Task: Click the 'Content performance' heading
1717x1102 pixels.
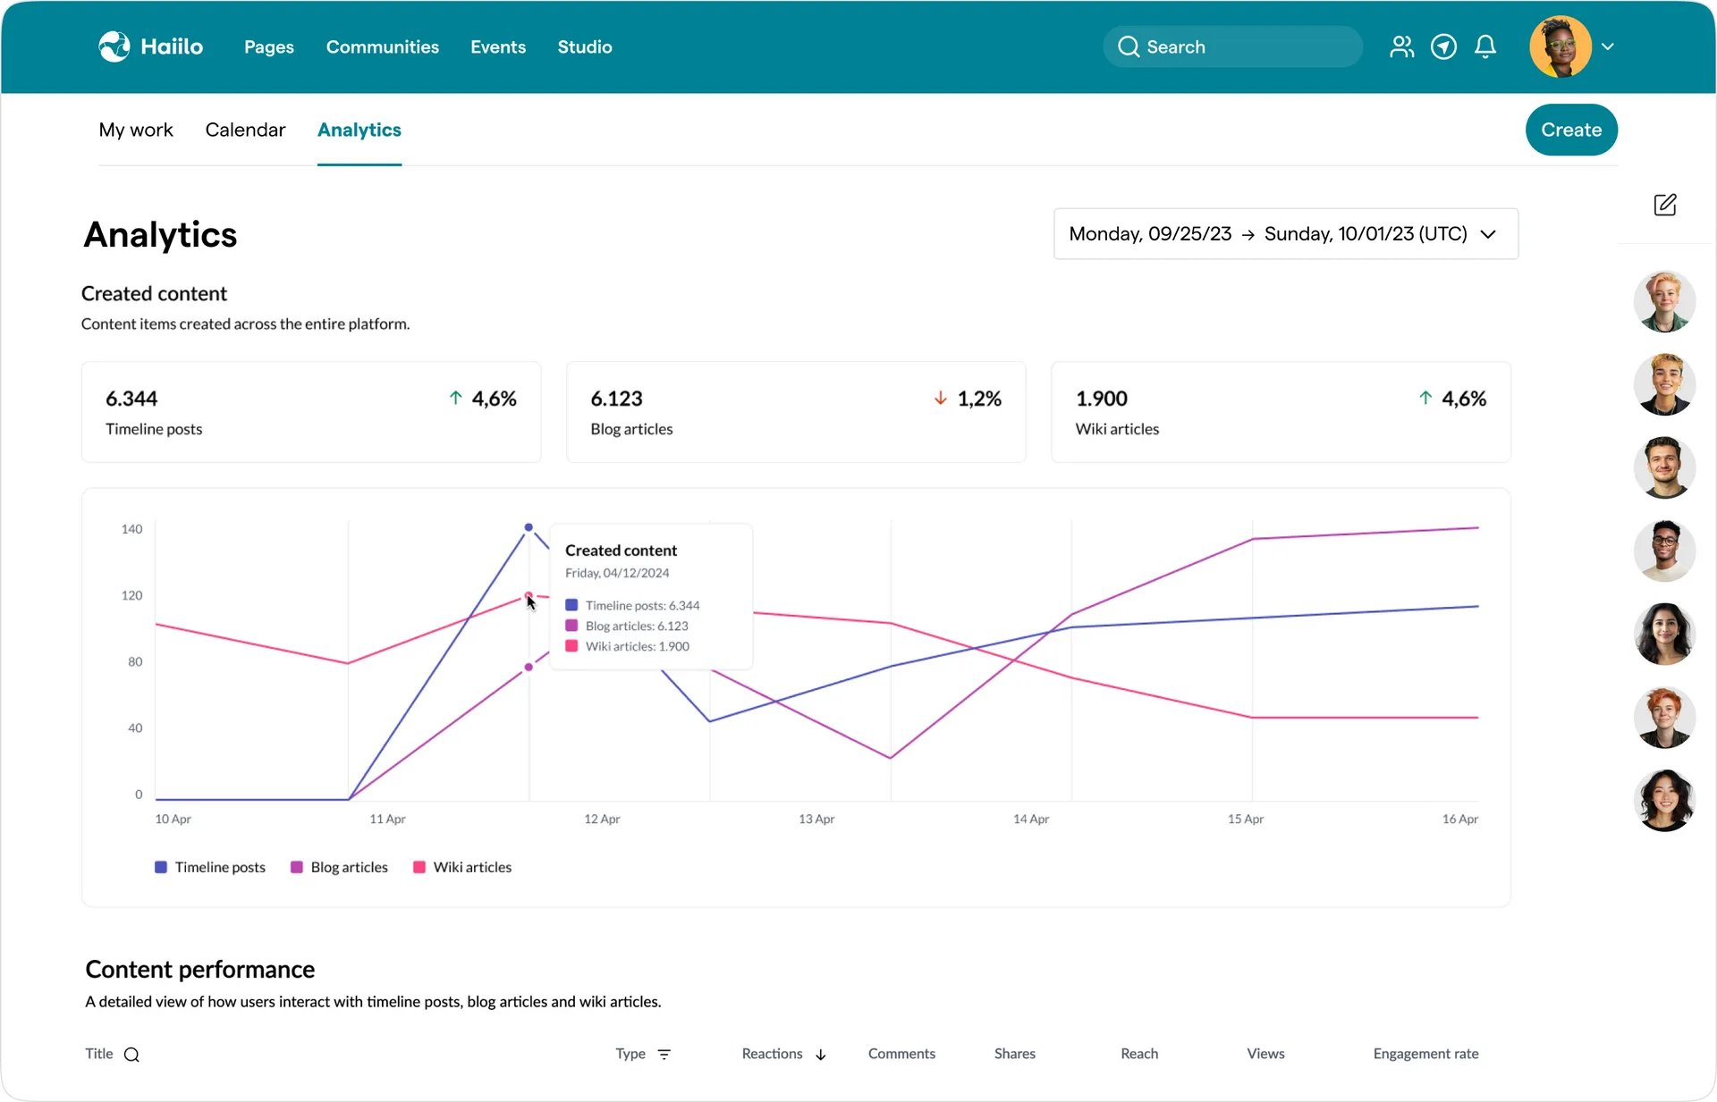Action: tap(200, 970)
